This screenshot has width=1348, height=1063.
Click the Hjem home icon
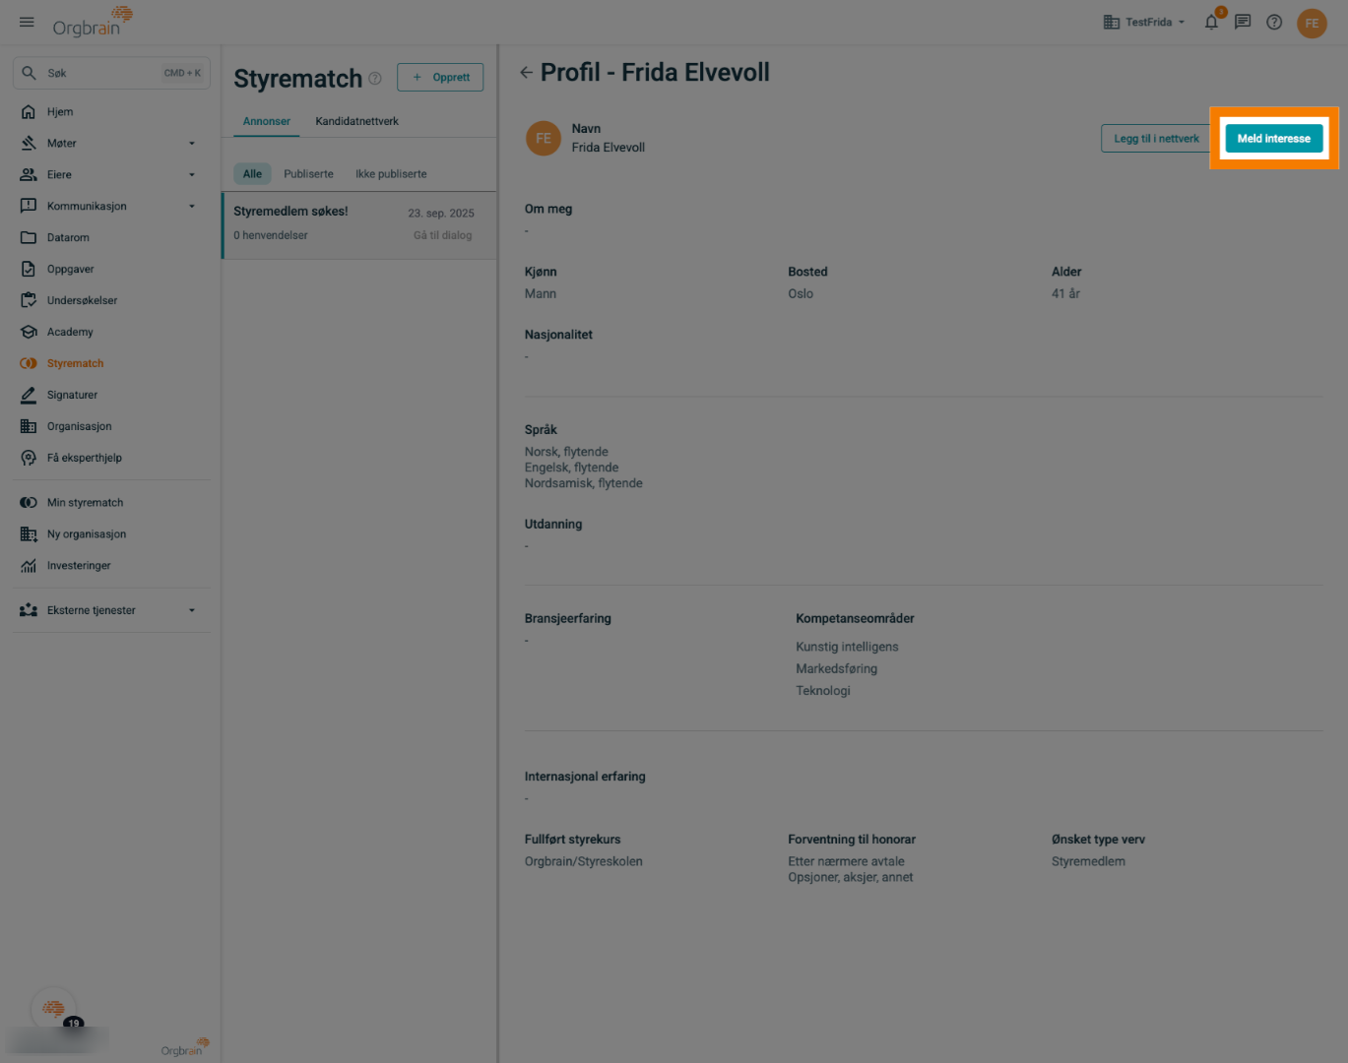tap(29, 112)
